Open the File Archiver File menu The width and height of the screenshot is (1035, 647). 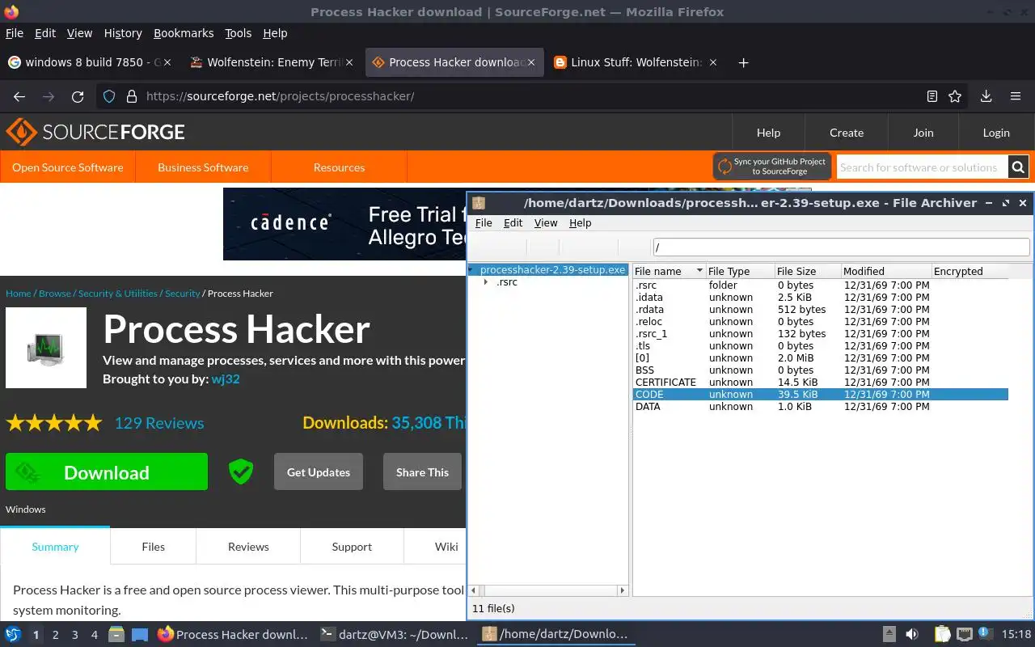(484, 223)
